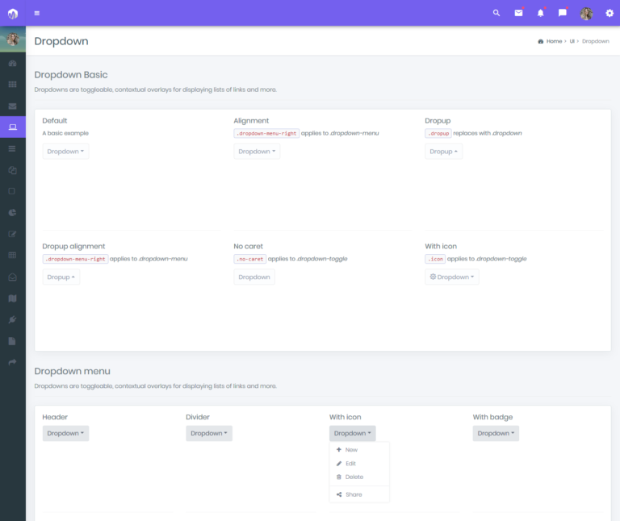
Task: Open the map icon in the sidebar
Action: [13, 298]
